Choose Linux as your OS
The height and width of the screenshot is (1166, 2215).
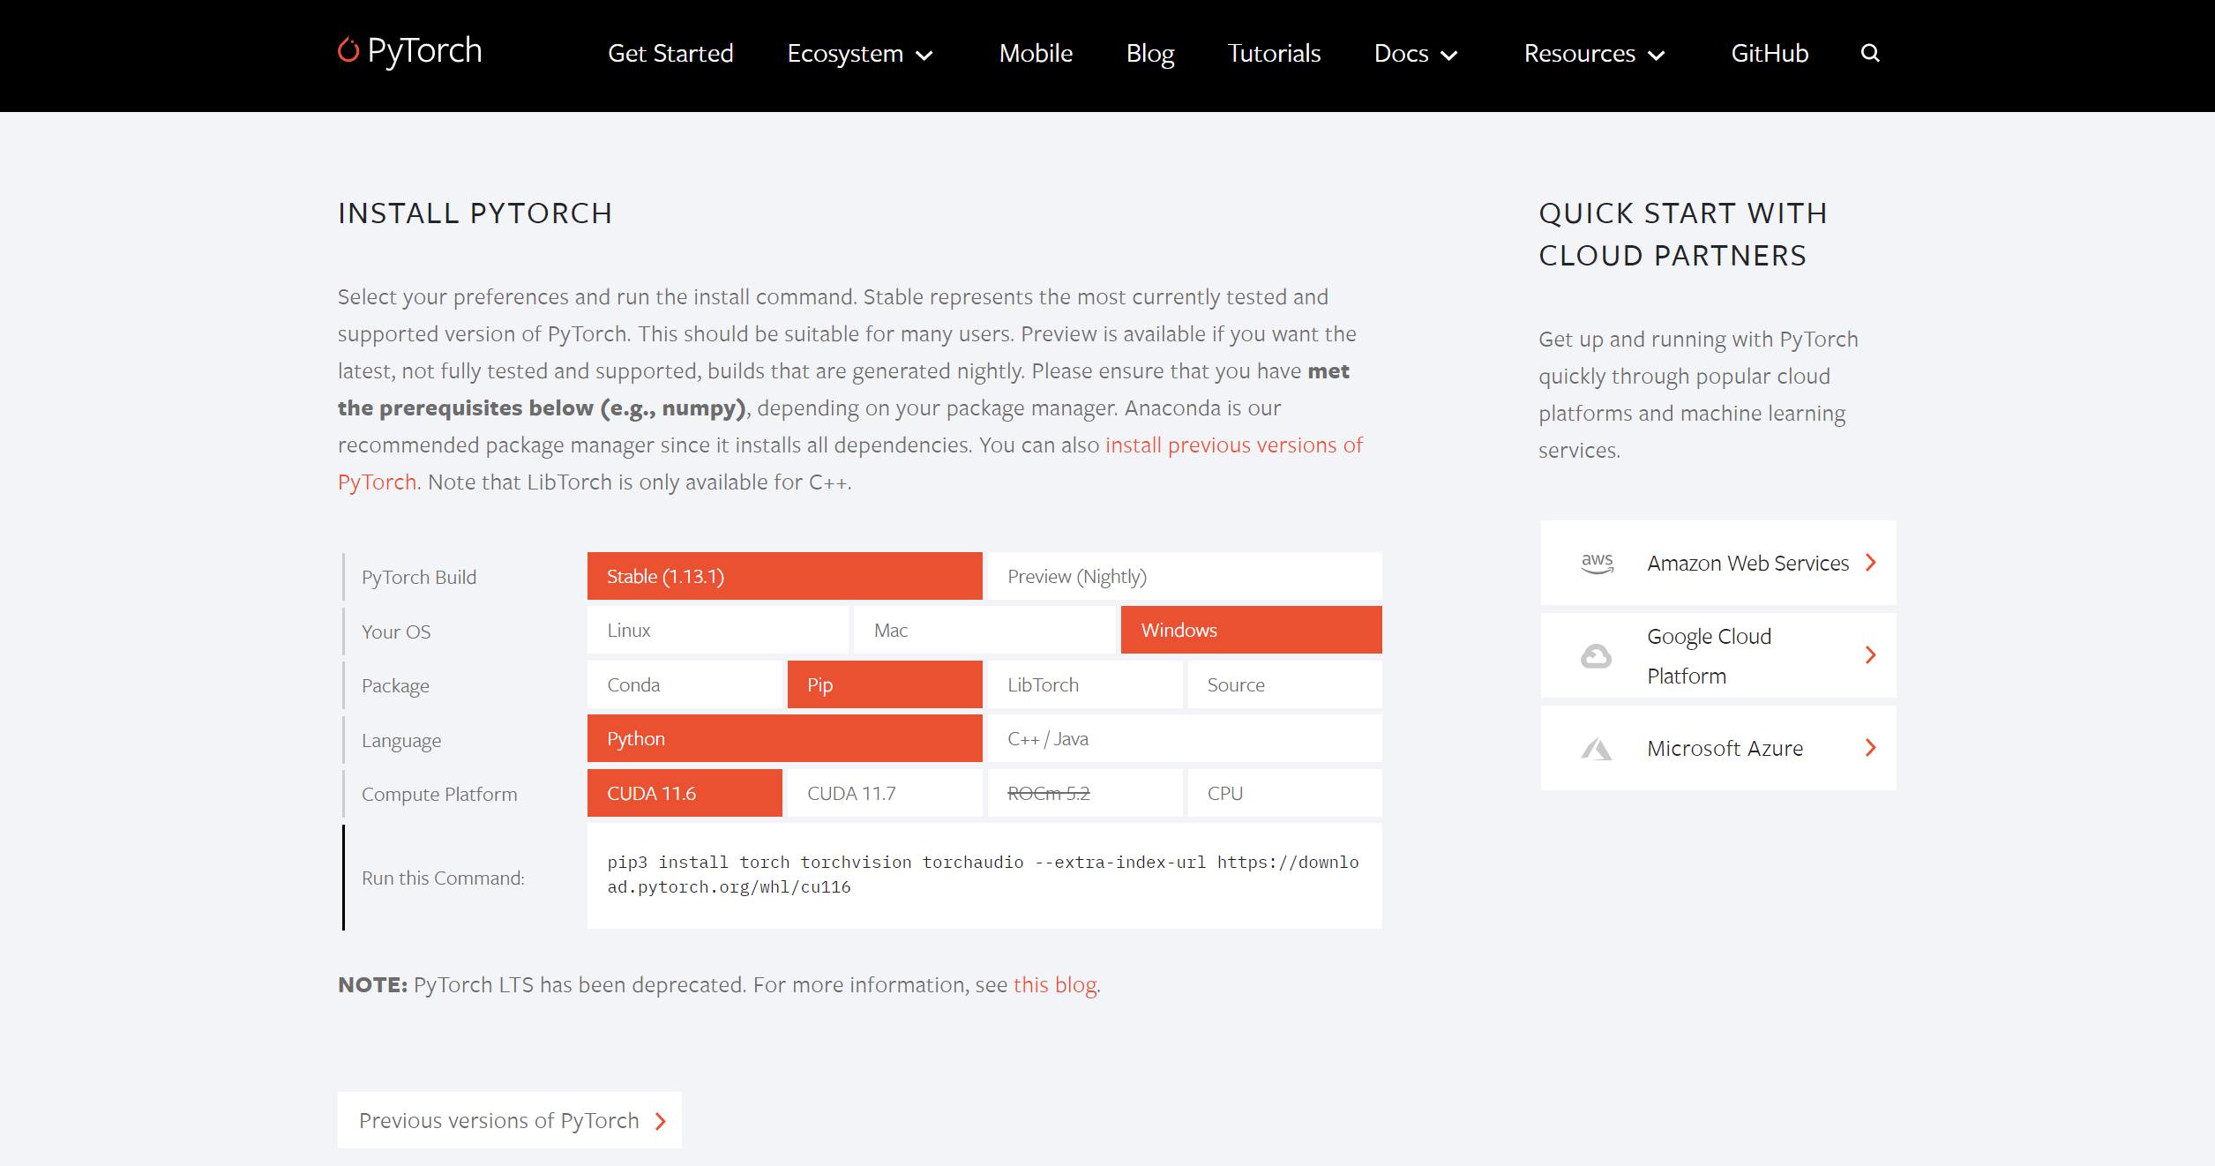point(718,631)
